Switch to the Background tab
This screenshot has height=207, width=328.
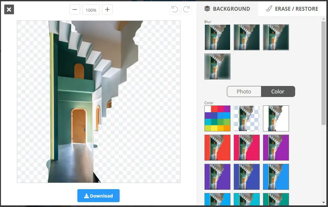227,9
